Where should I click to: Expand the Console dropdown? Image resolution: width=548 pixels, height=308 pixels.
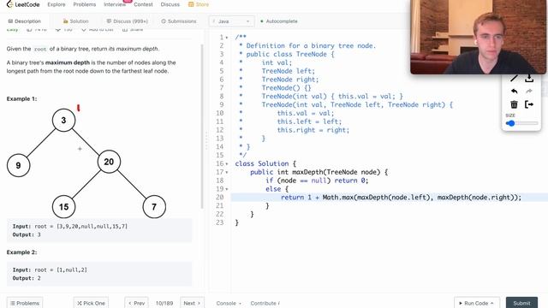(229, 303)
